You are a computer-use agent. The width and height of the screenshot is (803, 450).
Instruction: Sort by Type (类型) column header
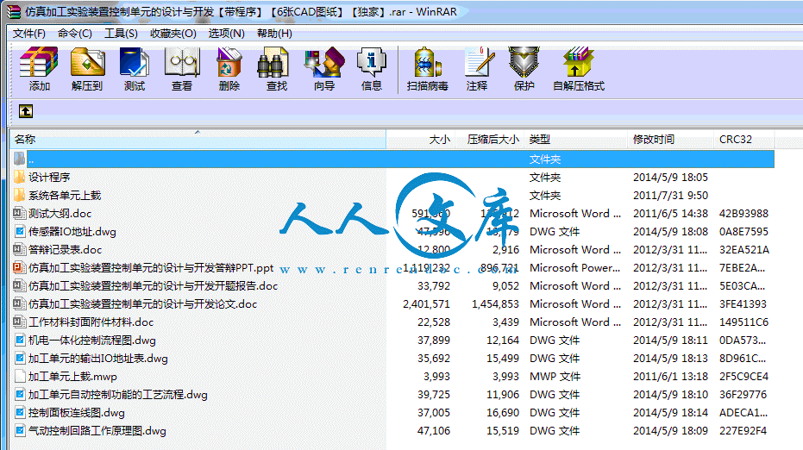tap(575, 140)
